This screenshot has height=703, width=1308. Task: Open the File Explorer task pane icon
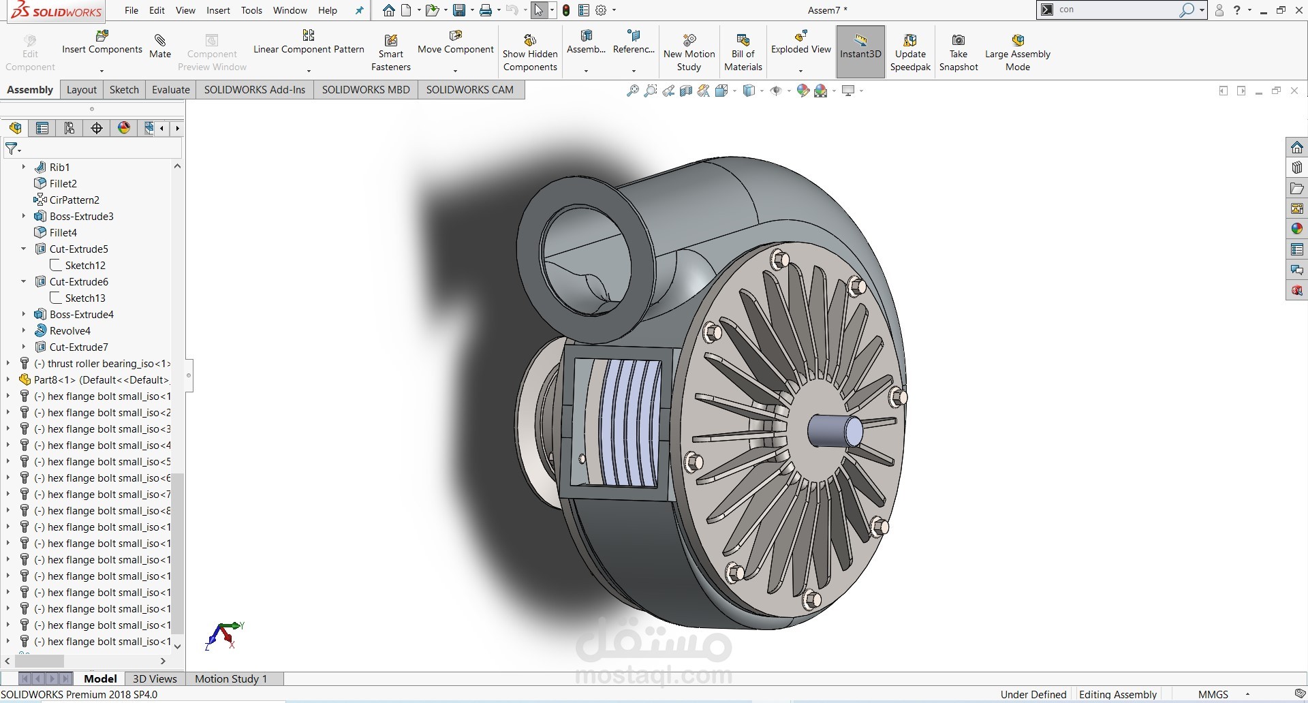1297,188
